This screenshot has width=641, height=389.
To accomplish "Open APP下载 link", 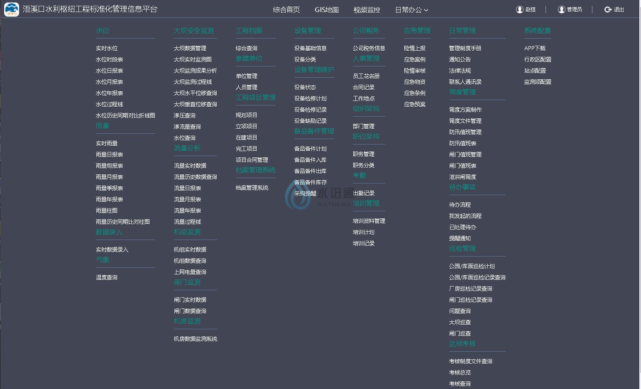I will (x=535, y=48).
